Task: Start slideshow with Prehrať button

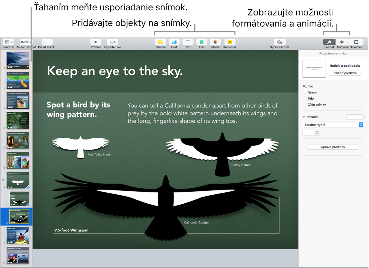Action: click(96, 42)
